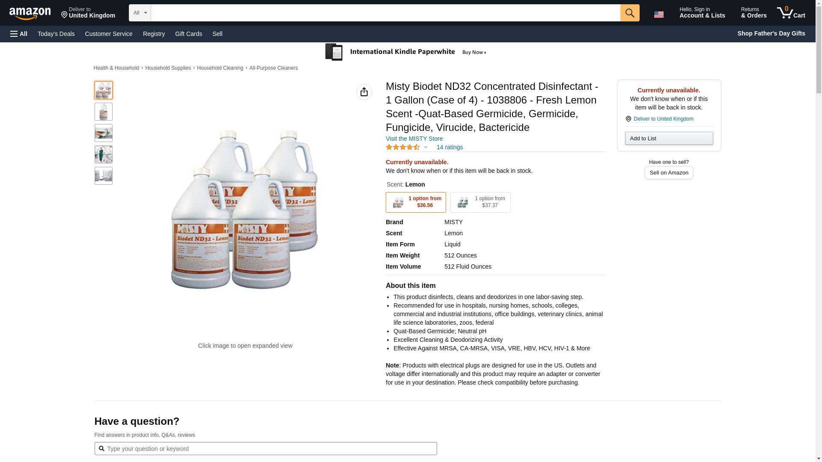Open Account & Lists menu
The width and height of the screenshot is (822, 462).
(x=702, y=13)
